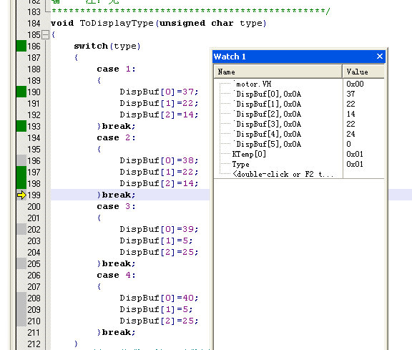Click the gray code marker at line 202
The width and height of the screenshot is (412, 350).
[x=21, y=229]
